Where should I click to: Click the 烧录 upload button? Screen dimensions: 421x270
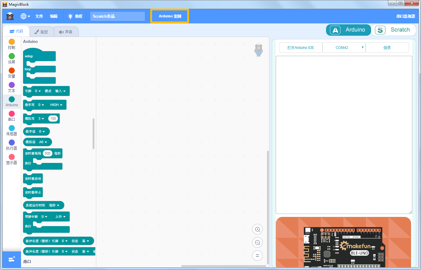click(387, 48)
